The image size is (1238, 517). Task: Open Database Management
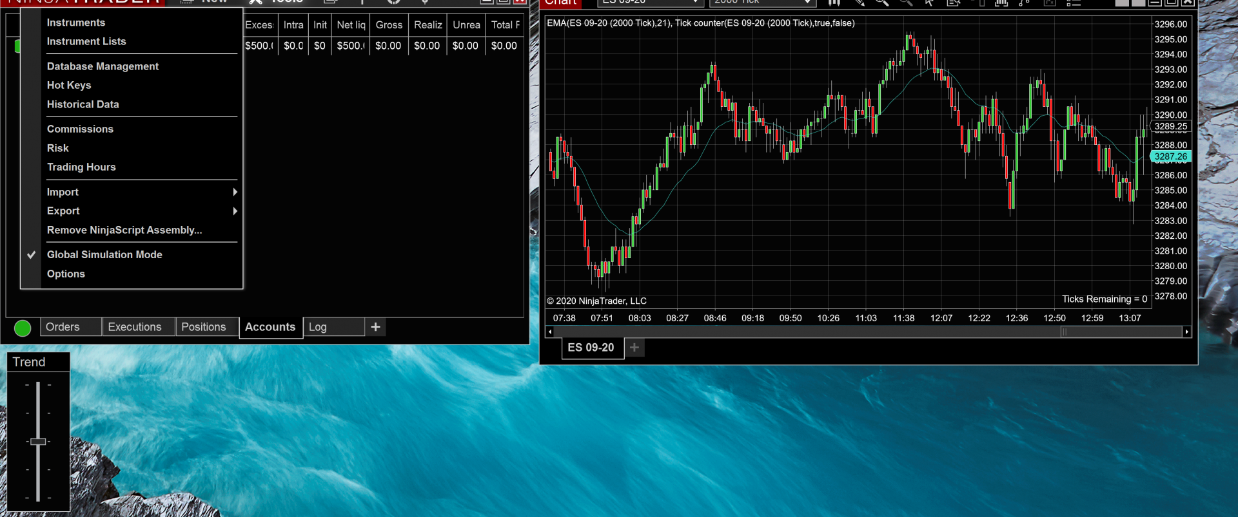point(103,66)
